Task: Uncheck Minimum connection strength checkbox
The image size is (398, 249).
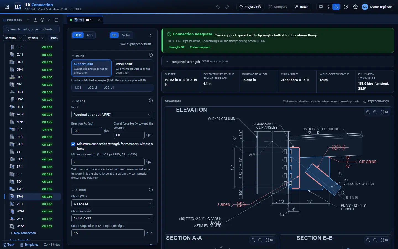Action: pos(73,144)
